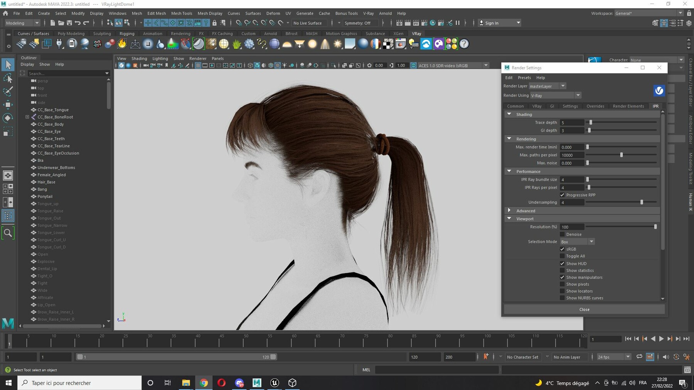The image size is (694, 390).
Task: Expand the Advanced section
Action: [509, 211]
